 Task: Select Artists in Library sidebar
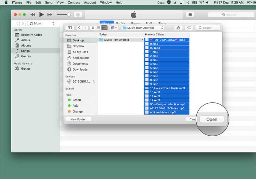[x=36, y=40]
